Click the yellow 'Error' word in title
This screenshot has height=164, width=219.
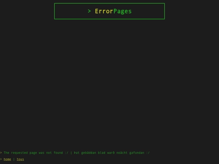(104, 11)
